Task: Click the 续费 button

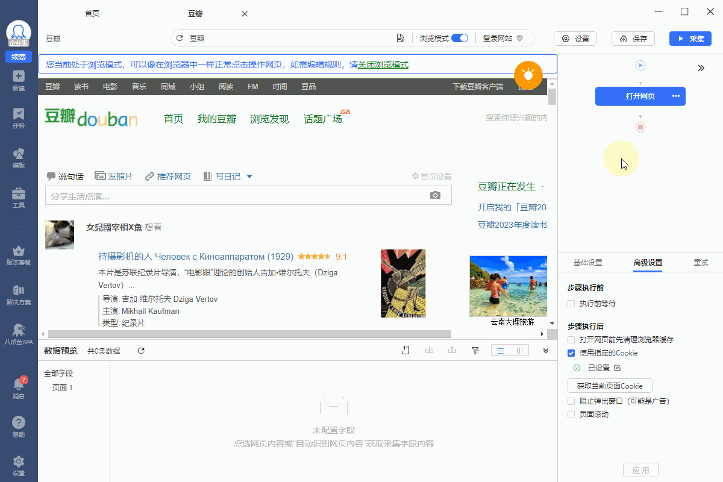Action: point(19,57)
